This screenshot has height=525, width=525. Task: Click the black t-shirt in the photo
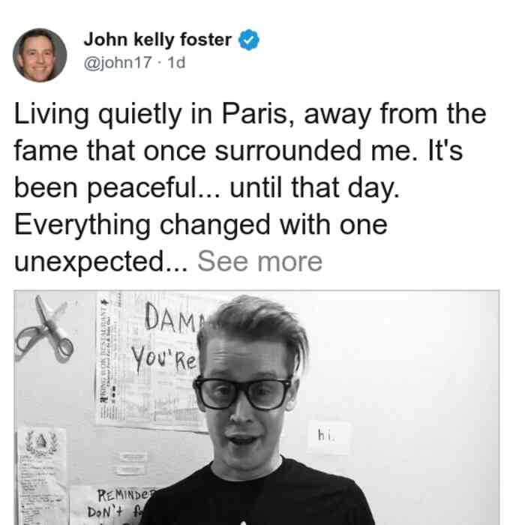258,496
